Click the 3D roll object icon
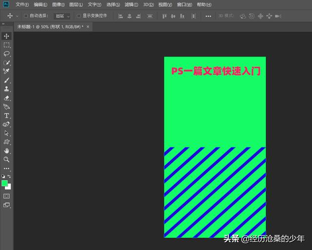This screenshot has height=250, width=312. tap(252, 16)
